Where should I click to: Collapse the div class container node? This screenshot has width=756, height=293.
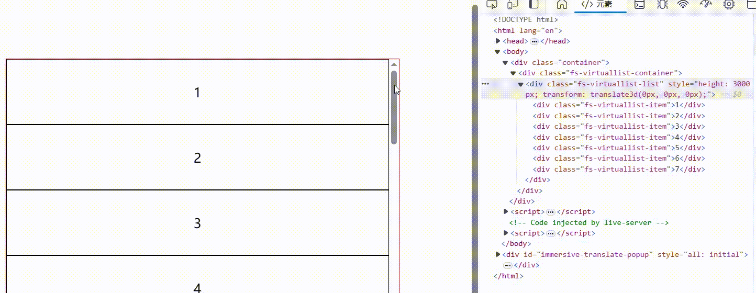pyautogui.click(x=505, y=62)
